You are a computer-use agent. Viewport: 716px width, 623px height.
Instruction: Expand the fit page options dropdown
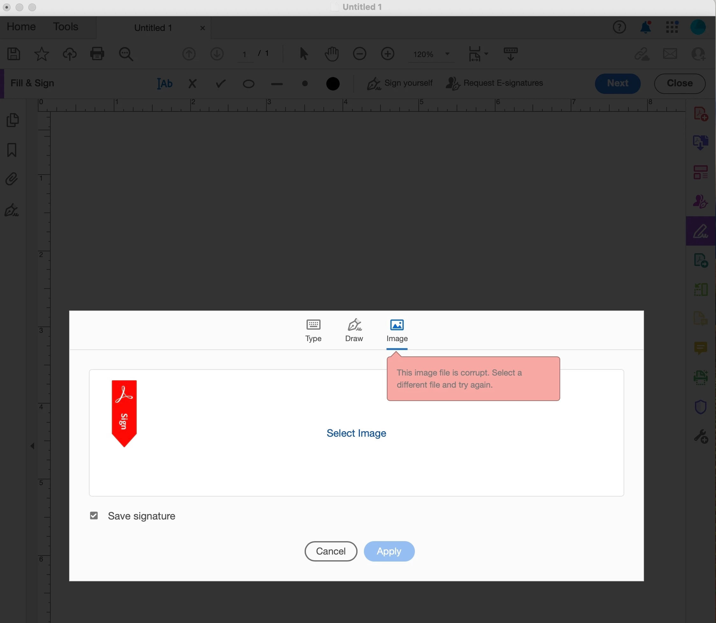pyautogui.click(x=486, y=54)
